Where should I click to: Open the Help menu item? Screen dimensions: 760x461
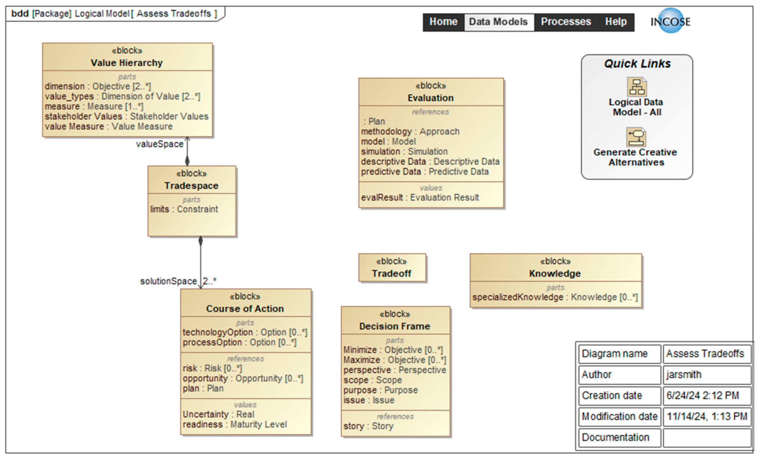(616, 22)
